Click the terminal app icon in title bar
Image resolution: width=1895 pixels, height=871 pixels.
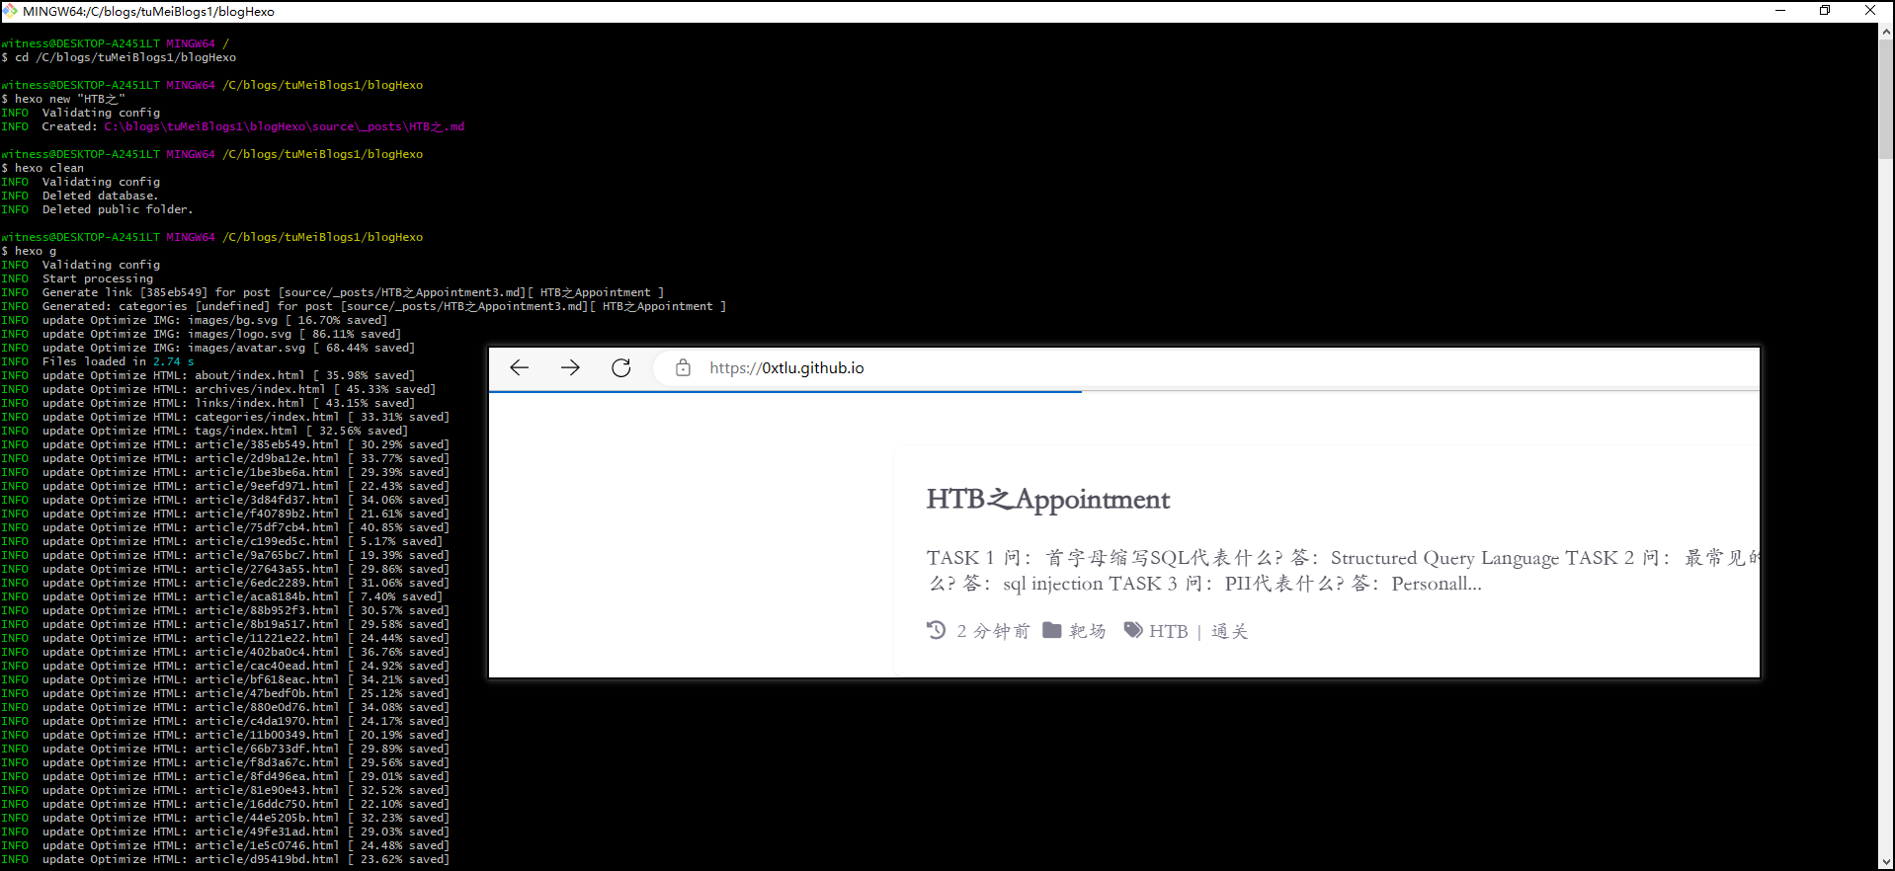click(x=10, y=11)
